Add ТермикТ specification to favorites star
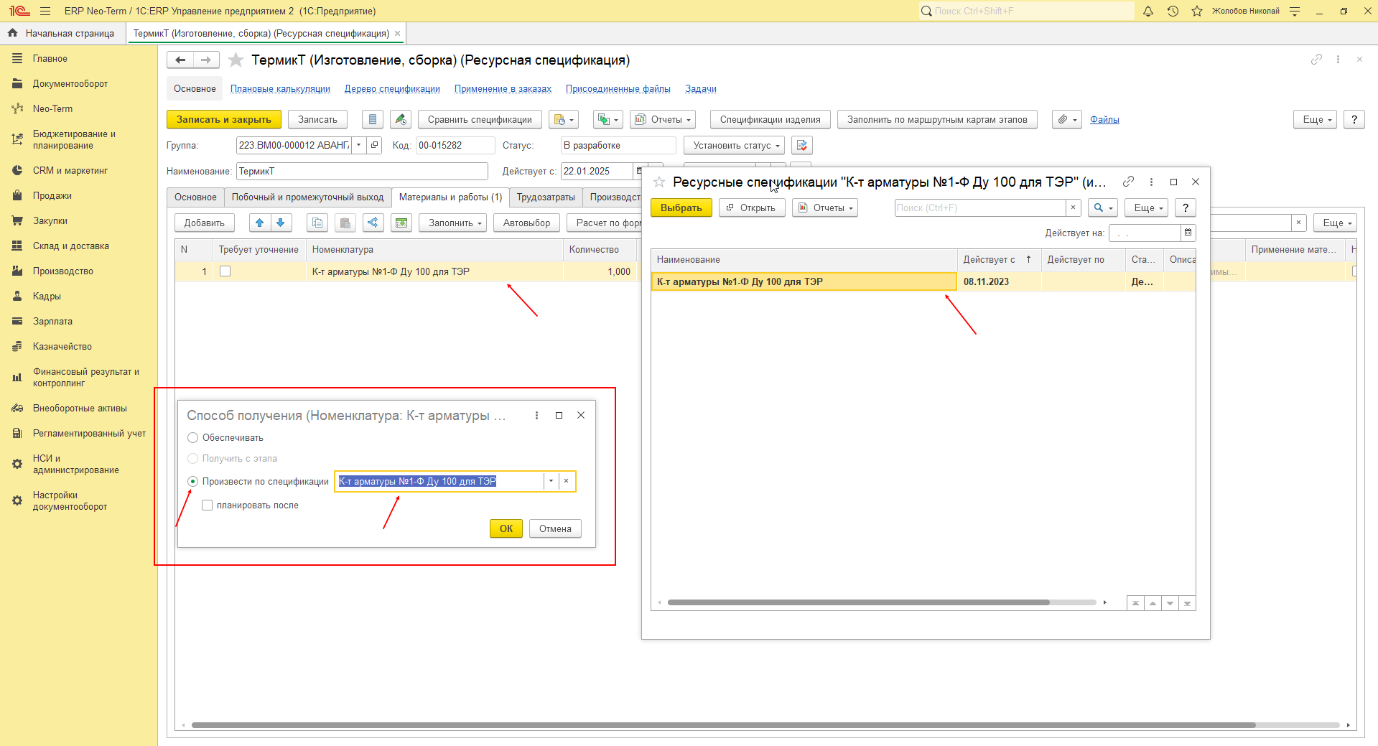 click(236, 60)
